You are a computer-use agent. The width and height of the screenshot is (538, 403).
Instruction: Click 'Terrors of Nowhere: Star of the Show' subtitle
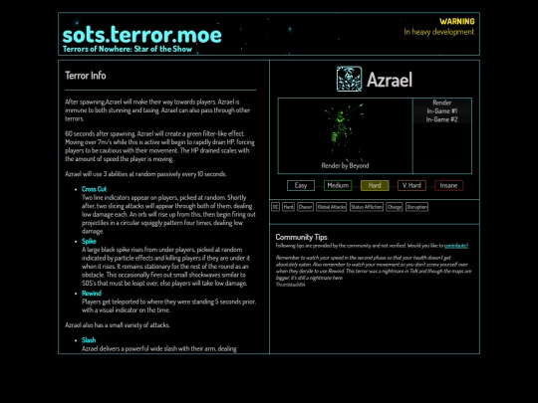point(128,49)
